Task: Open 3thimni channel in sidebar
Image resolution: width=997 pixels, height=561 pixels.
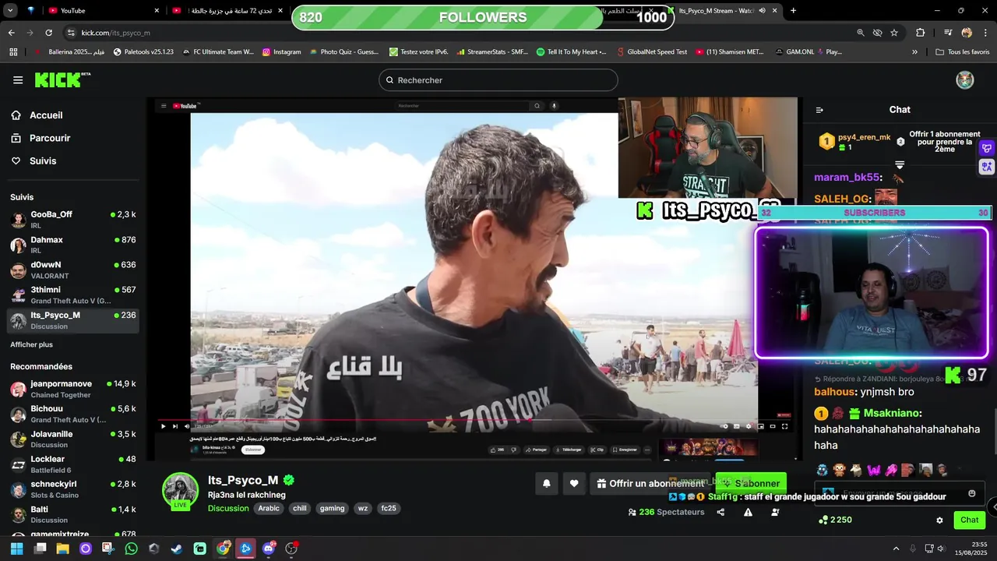Action: (x=73, y=295)
